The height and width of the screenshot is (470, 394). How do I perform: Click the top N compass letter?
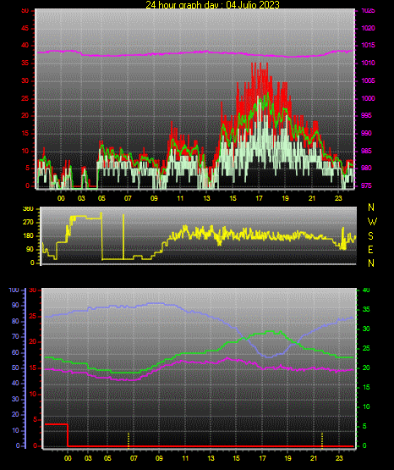coord(371,207)
